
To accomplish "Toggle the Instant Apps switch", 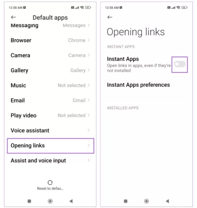I will click(x=180, y=64).
